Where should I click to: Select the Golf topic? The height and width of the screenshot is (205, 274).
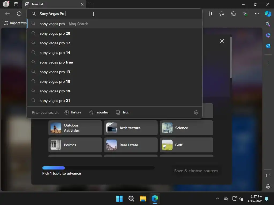[x=187, y=145]
